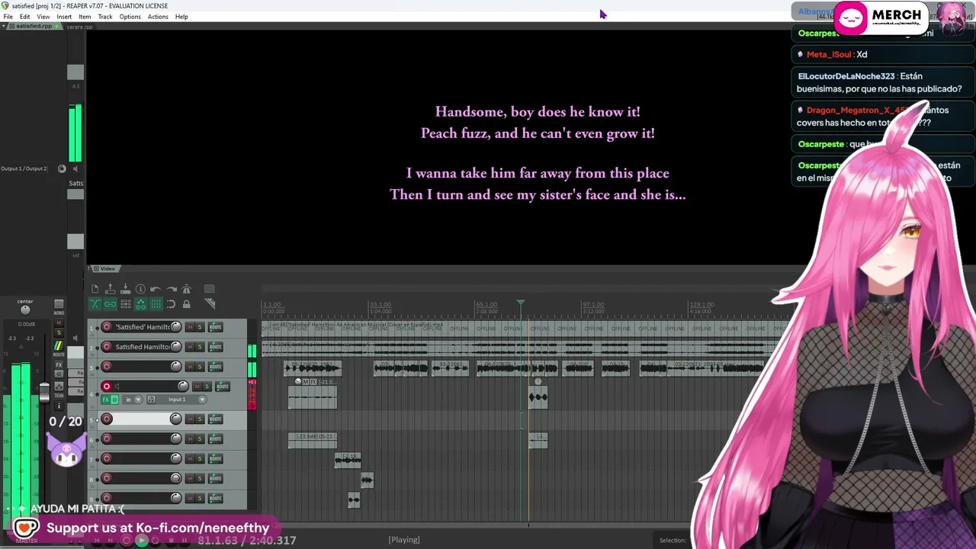The height and width of the screenshot is (549, 976).
Task: Click the Redo arrow icon
Action: 171,289
